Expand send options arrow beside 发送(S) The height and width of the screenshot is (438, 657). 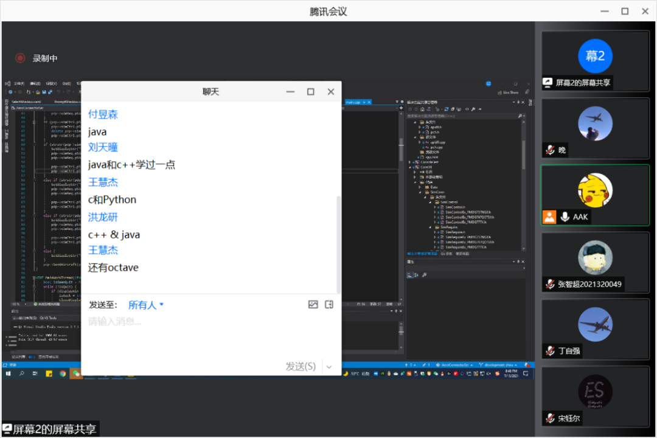point(329,366)
